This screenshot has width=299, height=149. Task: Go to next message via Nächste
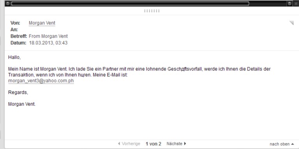click(x=174, y=144)
